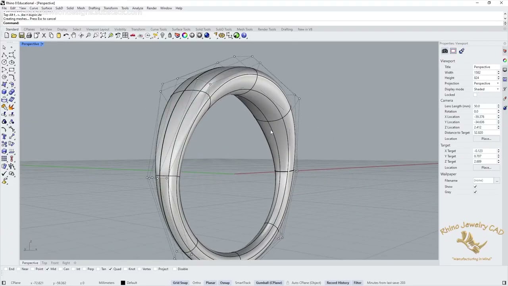Select the Circle tool in left sidebar
This screenshot has height=286, width=508.
click(x=4, y=62)
